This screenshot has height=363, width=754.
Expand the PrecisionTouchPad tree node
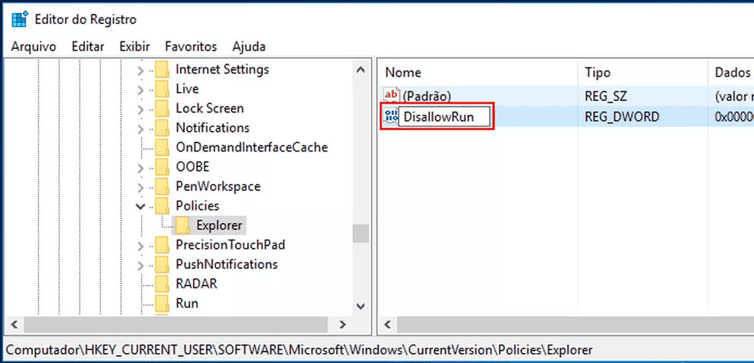coord(140,245)
